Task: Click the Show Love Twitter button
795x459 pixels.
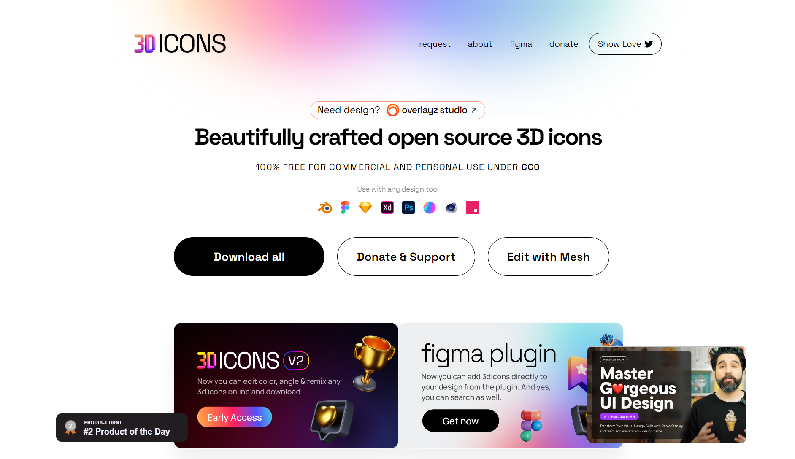Action: (x=625, y=44)
